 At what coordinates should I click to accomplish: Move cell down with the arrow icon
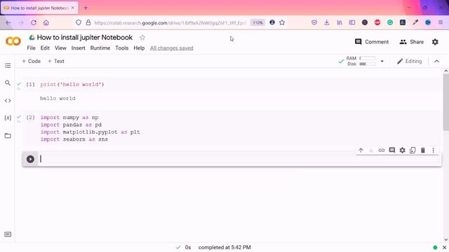click(371, 150)
